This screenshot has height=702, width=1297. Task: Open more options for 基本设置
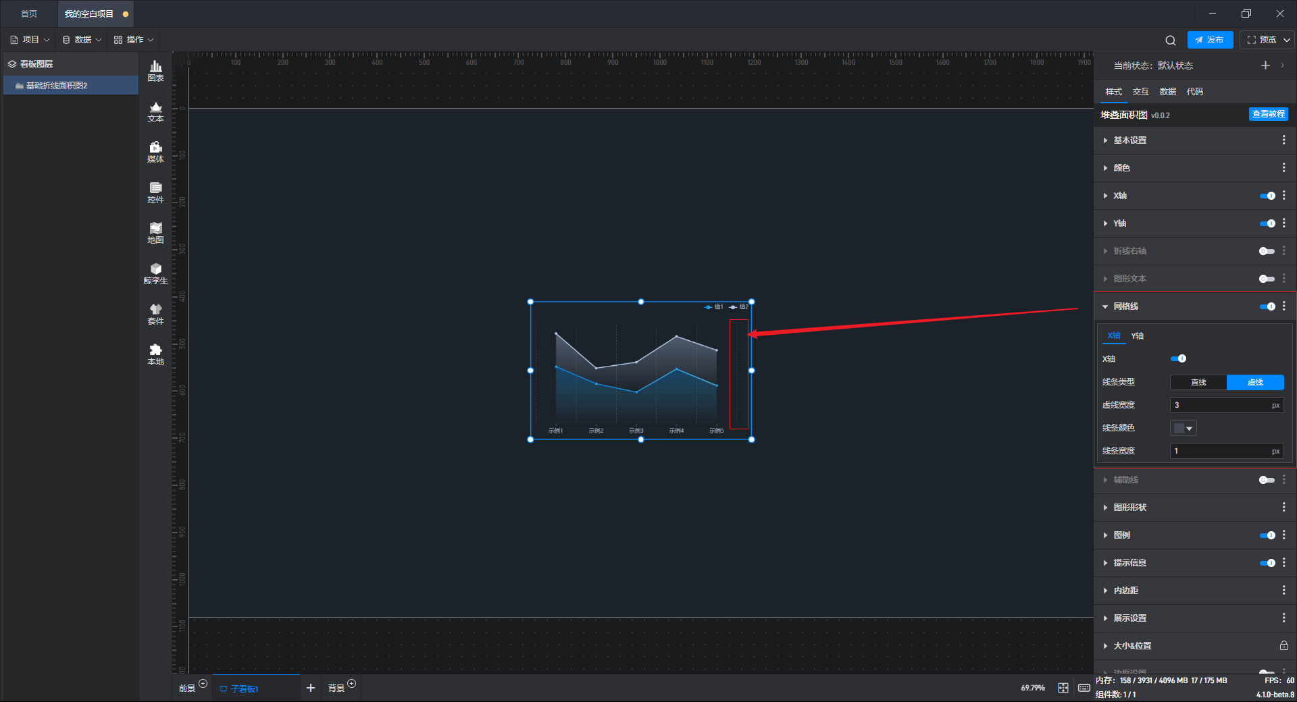click(1283, 140)
